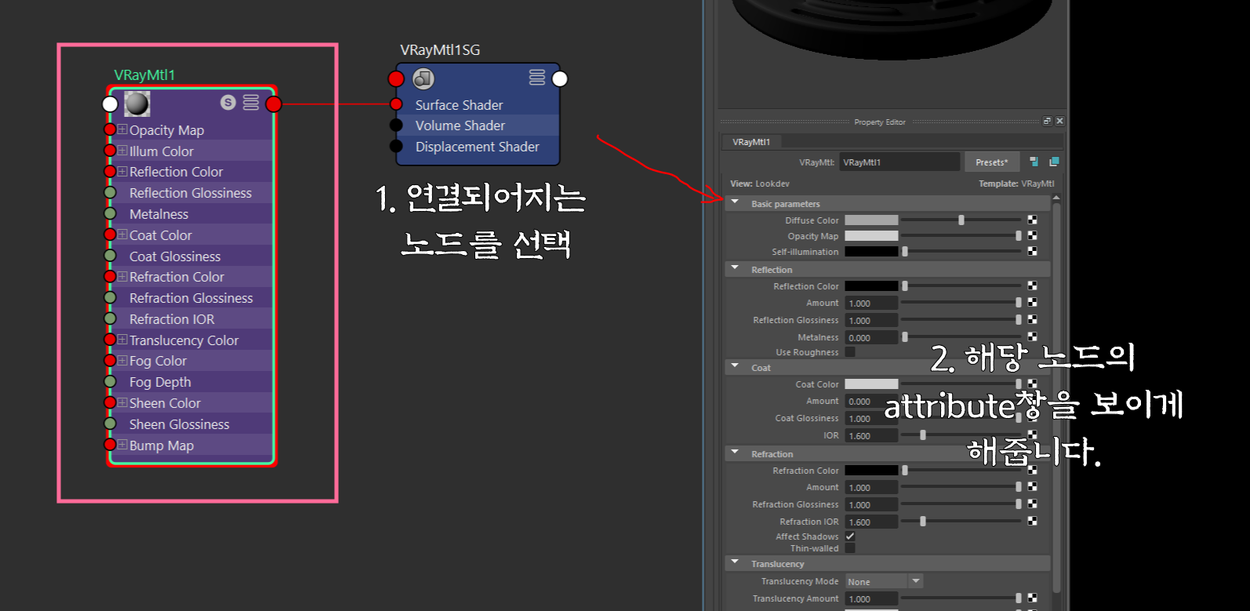The image size is (1250, 611).
Task: Enable the Use Roughness checkbox
Action: pos(850,352)
